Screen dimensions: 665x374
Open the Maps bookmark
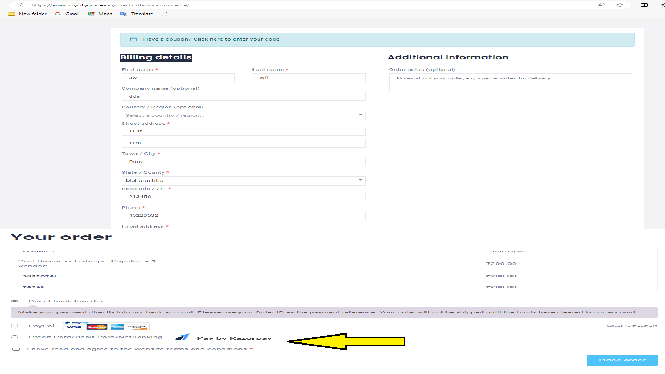click(x=100, y=14)
